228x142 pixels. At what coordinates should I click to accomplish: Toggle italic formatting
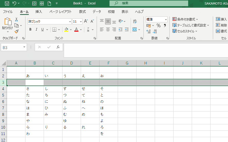click(x=36, y=30)
